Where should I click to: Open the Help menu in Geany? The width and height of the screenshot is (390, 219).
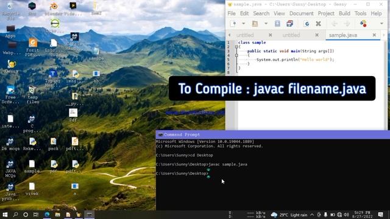pos(376,13)
